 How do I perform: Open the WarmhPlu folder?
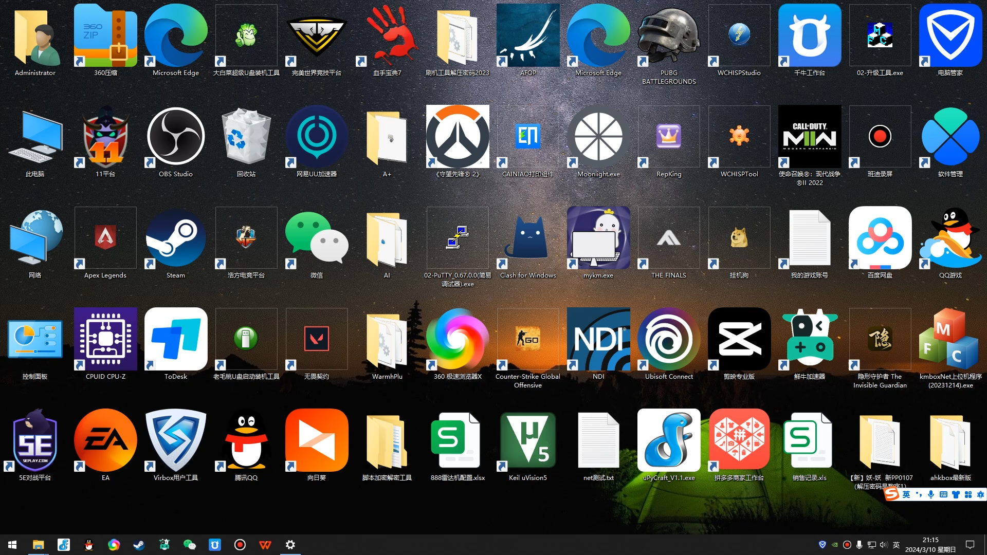click(387, 344)
